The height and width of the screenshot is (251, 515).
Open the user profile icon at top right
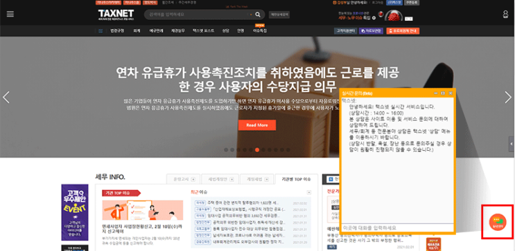pyautogui.click(x=505, y=15)
